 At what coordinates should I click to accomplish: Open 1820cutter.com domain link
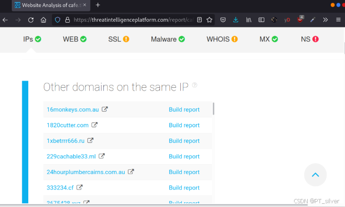tap(67, 125)
